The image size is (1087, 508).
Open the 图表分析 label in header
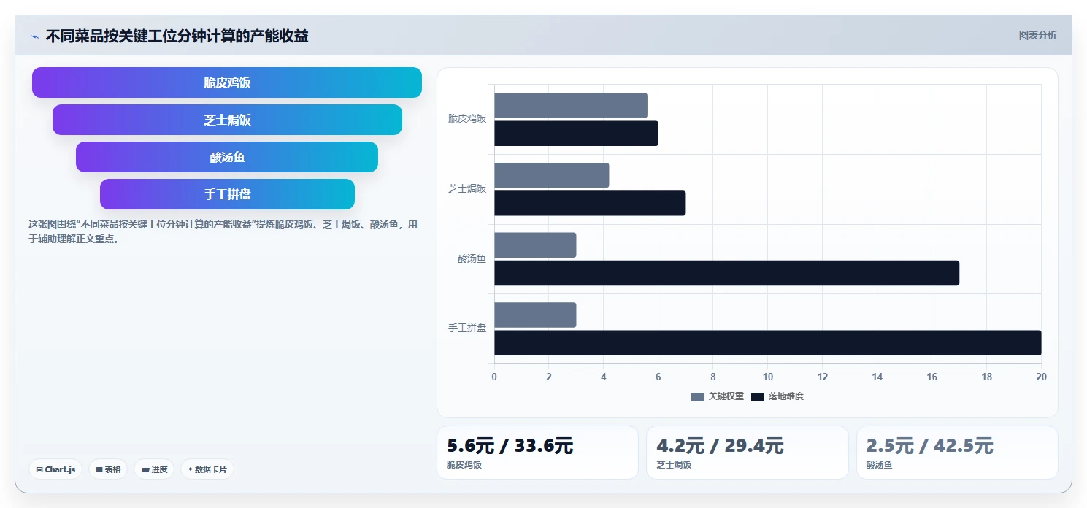point(1037,35)
